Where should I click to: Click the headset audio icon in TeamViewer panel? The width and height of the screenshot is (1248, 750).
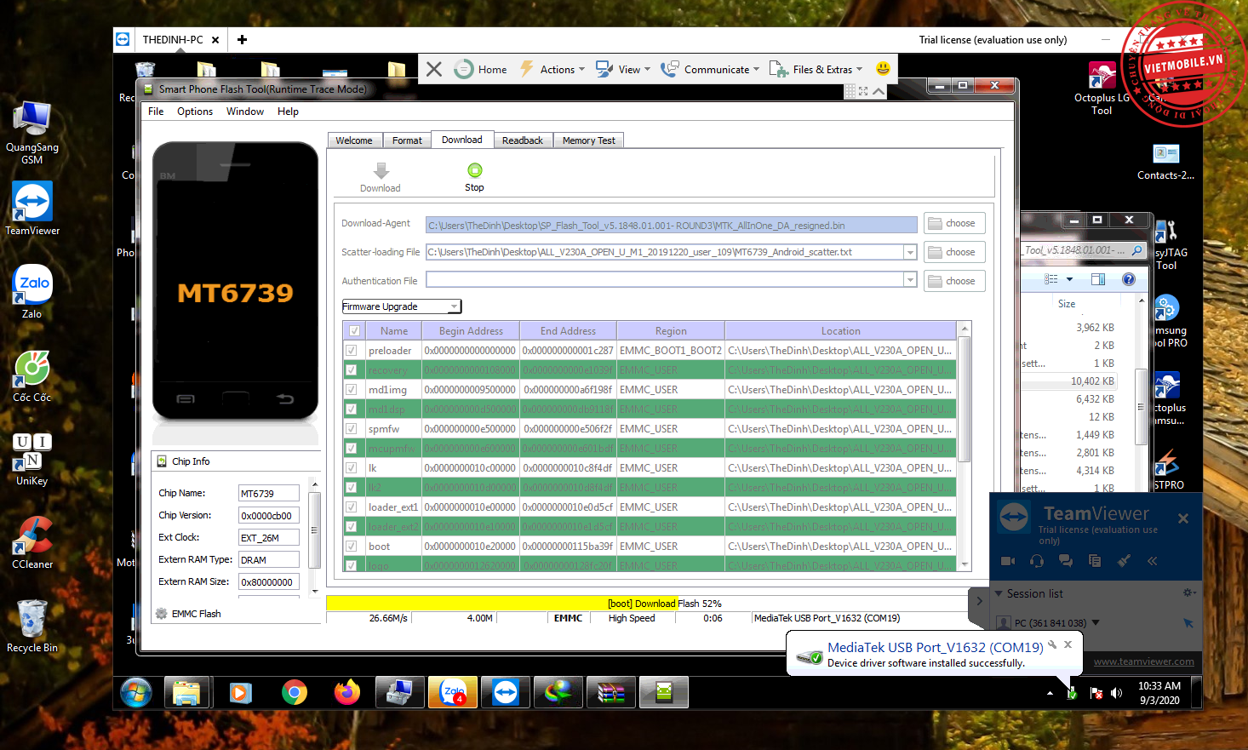point(1037,561)
